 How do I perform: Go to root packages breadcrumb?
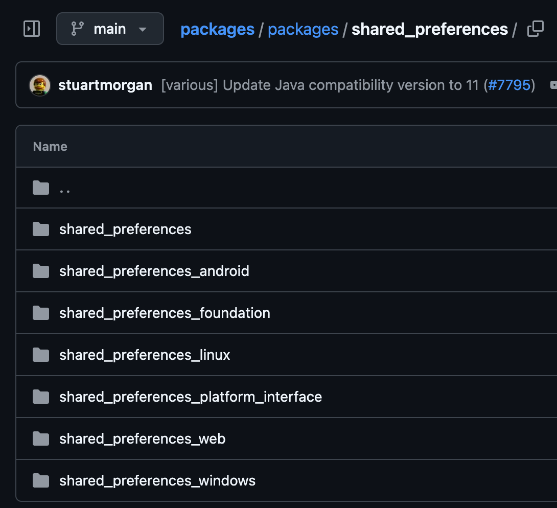click(x=217, y=30)
